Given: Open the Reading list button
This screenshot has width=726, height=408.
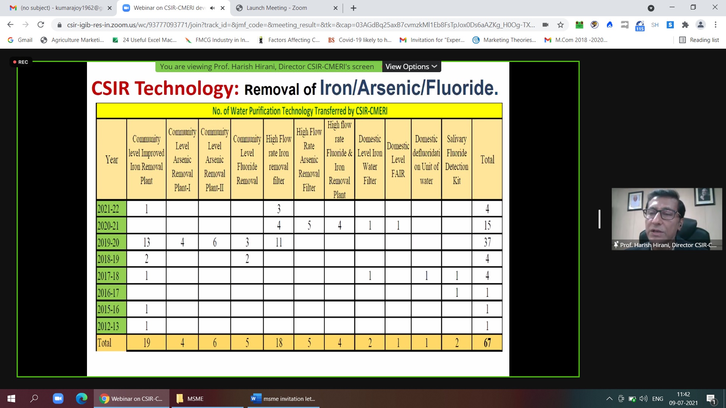Looking at the screenshot, I should [x=699, y=40].
